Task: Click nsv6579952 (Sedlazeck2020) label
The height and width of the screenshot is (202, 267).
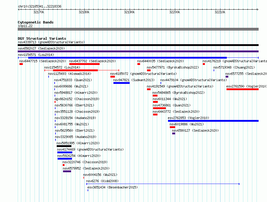Action: pyautogui.click(x=86, y=168)
